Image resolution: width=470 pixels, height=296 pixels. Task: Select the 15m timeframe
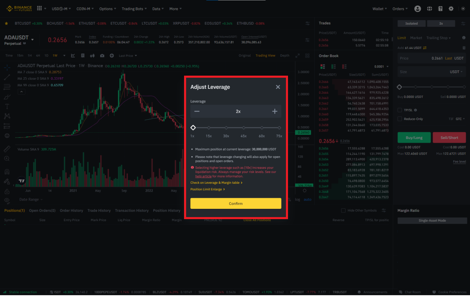20,55
